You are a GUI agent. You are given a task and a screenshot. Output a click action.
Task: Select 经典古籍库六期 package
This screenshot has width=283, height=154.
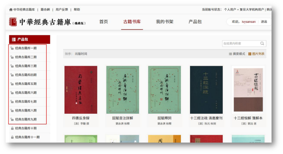point(26,93)
